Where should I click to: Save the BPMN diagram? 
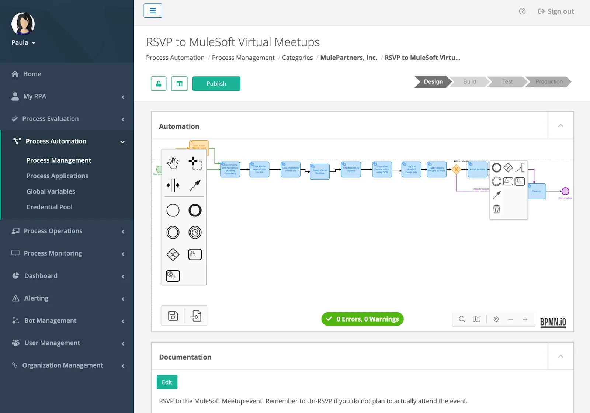(173, 316)
